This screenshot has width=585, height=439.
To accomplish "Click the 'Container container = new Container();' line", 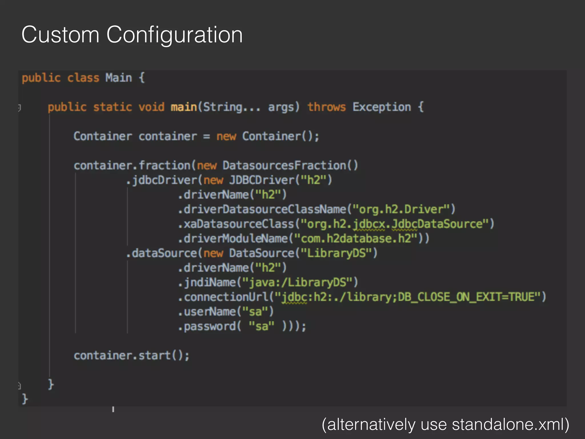I will point(196,136).
